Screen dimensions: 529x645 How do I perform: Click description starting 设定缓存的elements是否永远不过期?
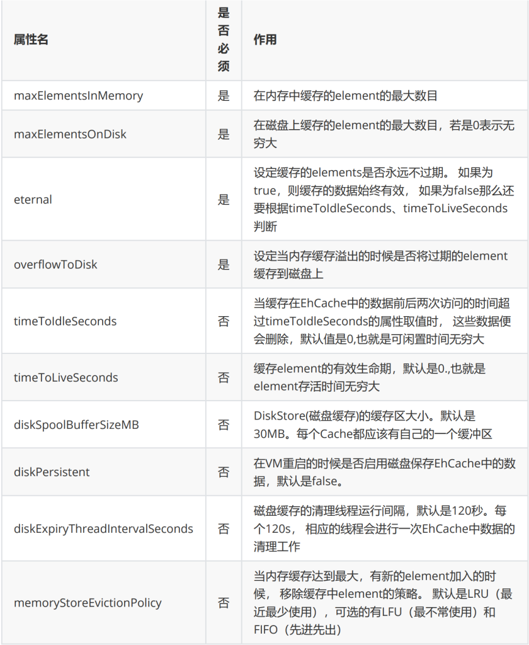point(384,200)
